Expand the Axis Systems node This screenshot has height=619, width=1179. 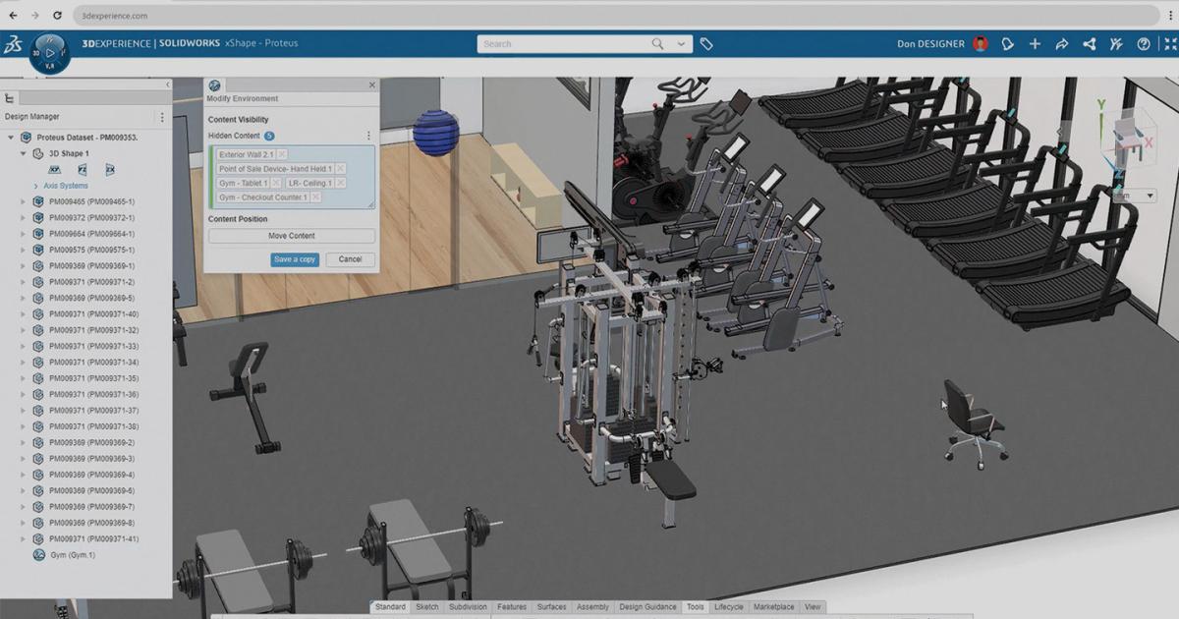36,185
